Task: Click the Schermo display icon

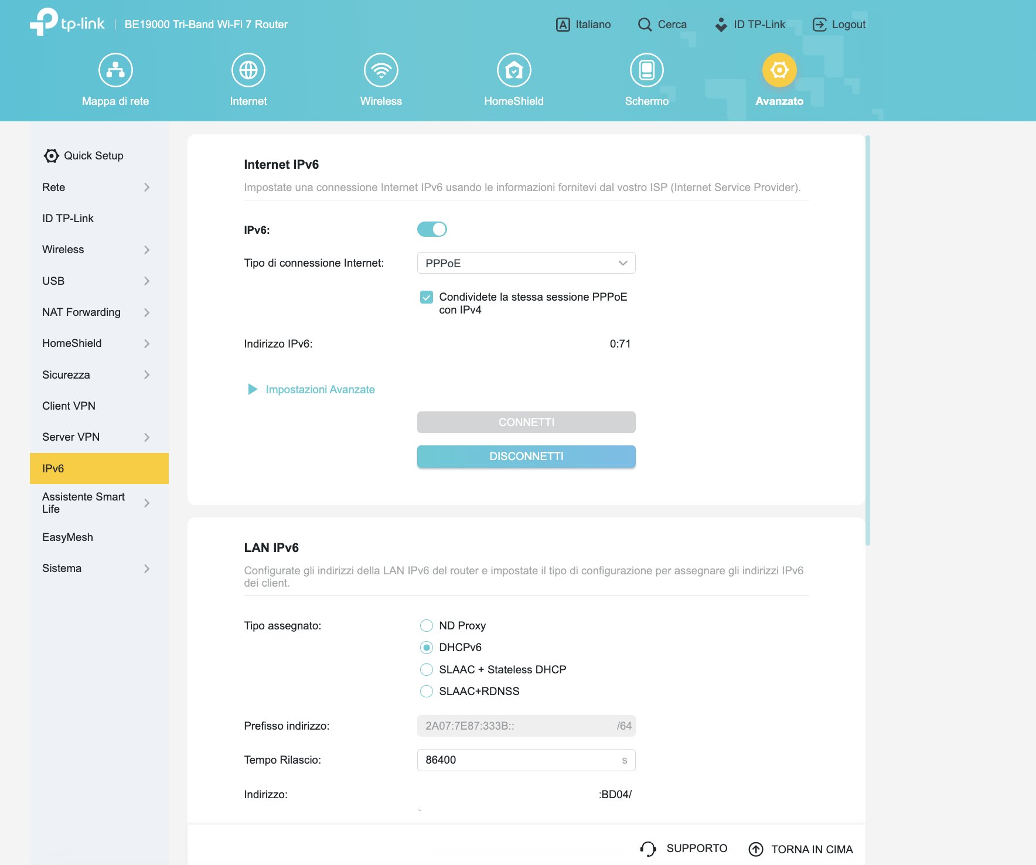Action: (x=646, y=70)
